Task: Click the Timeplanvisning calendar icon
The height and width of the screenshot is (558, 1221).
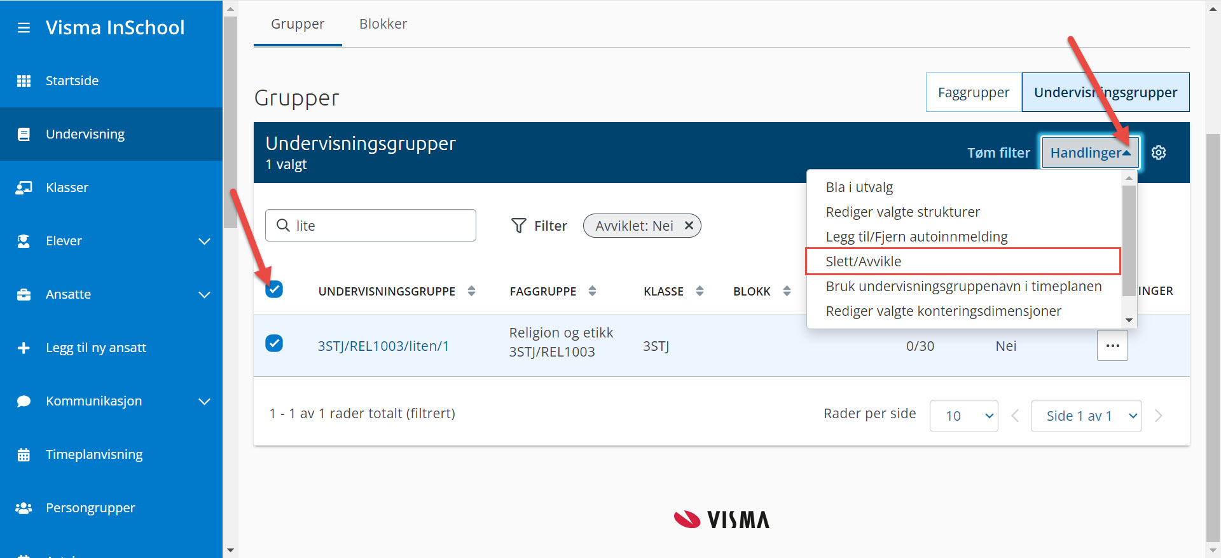Action: pyautogui.click(x=24, y=454)
